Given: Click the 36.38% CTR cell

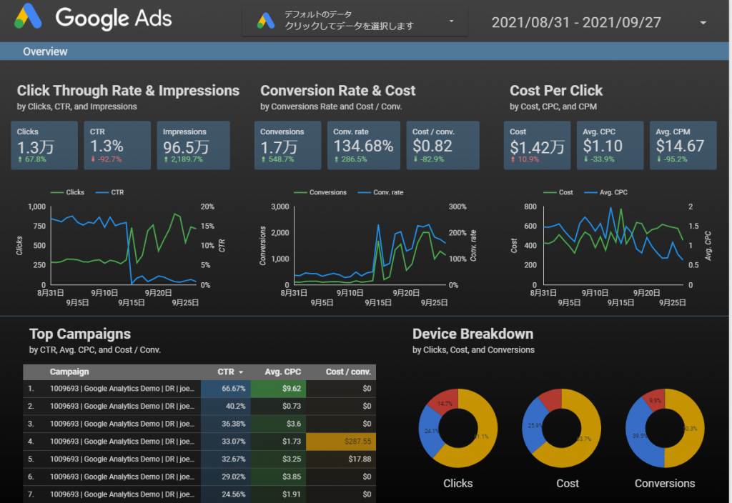Looking at the screenshot, I should tap(226, 424).
